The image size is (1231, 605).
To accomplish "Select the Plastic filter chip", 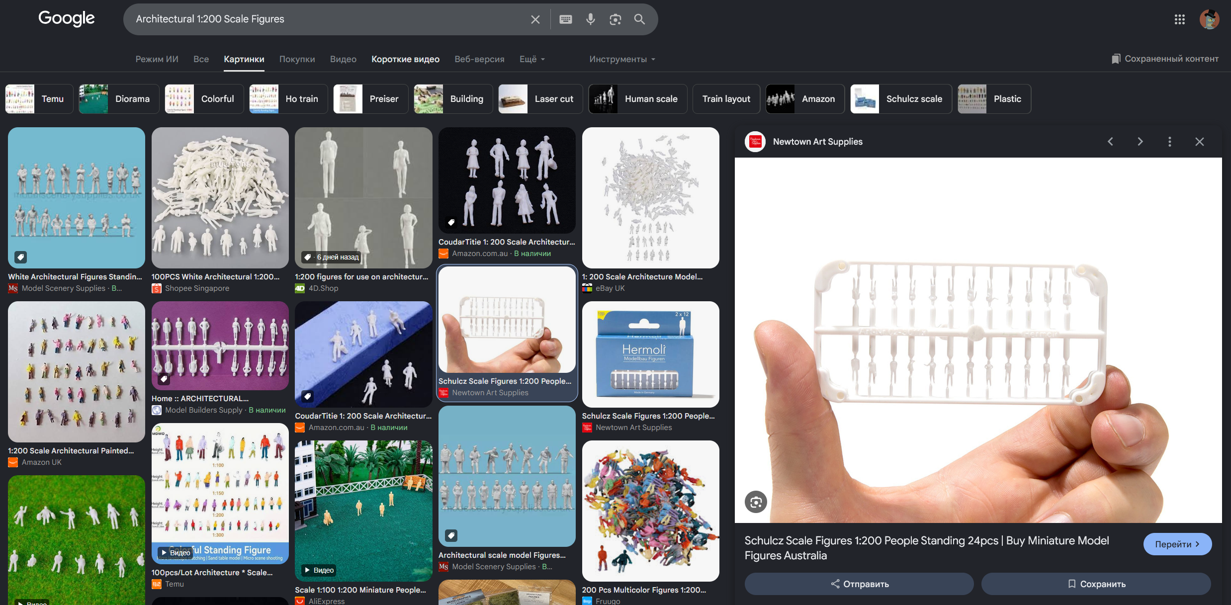I will click(x=994, y=99).
